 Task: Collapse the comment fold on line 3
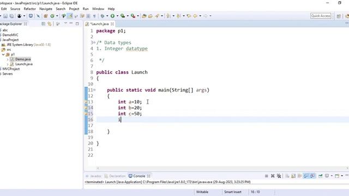[x=94, y=42]
